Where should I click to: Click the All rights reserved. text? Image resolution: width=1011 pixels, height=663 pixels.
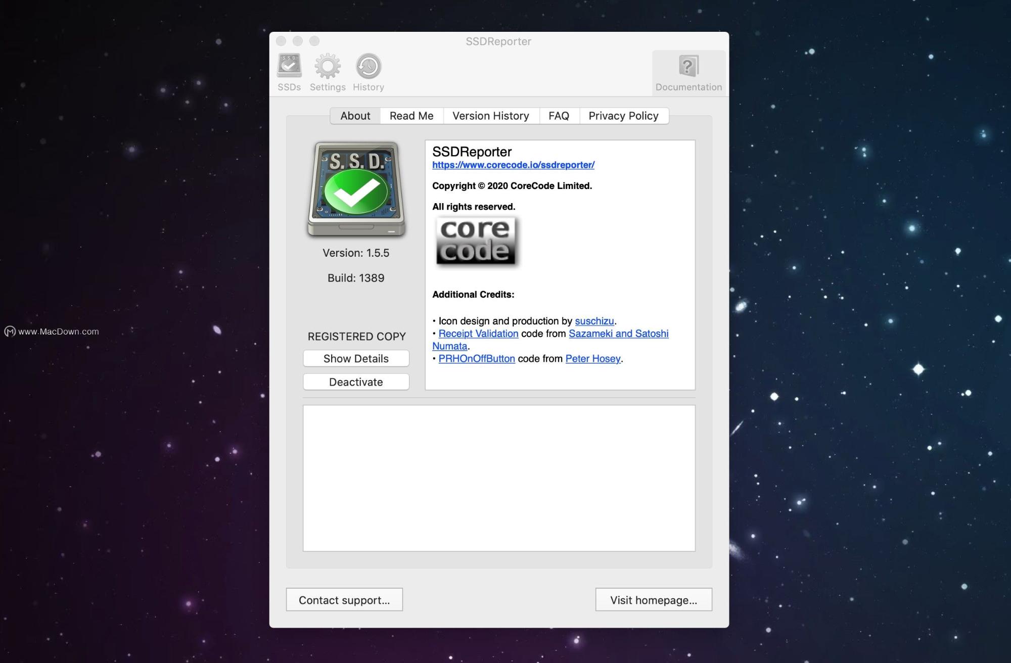pos(474,207)
